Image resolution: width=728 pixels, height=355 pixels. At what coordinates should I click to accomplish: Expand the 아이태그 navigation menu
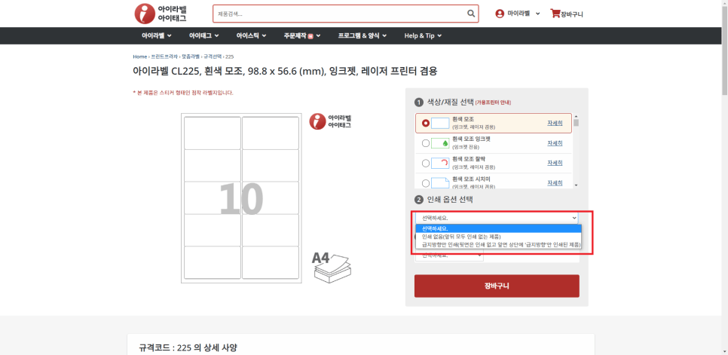(203, 35)
